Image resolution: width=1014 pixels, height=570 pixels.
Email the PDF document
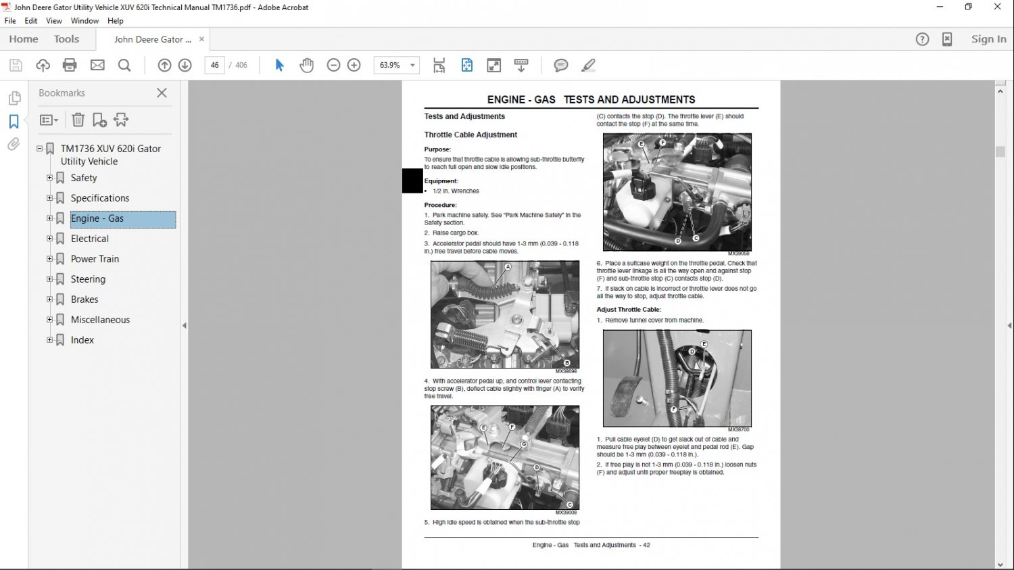pyautogui.click(x=97, y=65)
